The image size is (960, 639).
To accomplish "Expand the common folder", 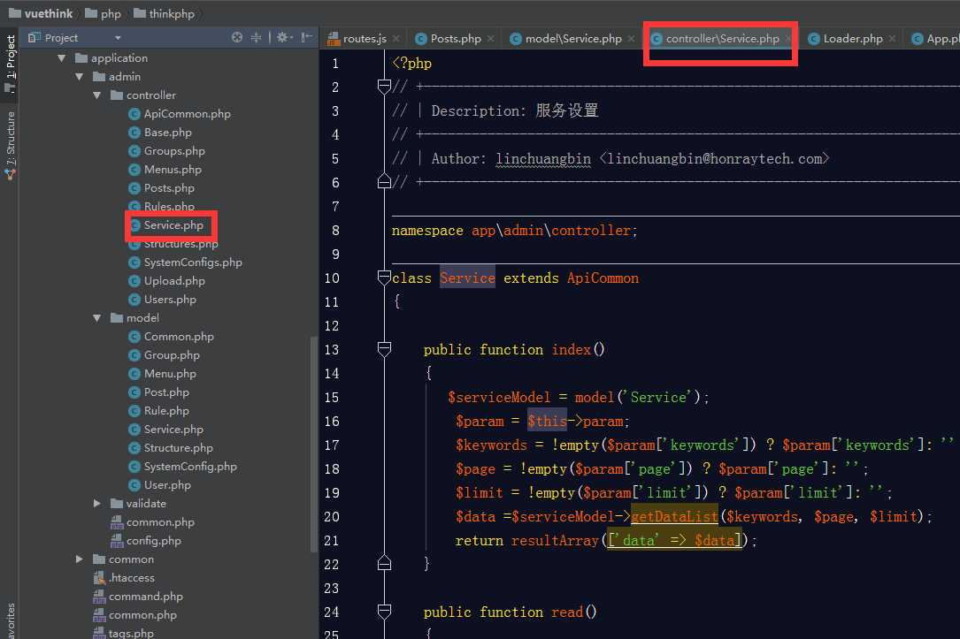I will [x=80, y=559].
